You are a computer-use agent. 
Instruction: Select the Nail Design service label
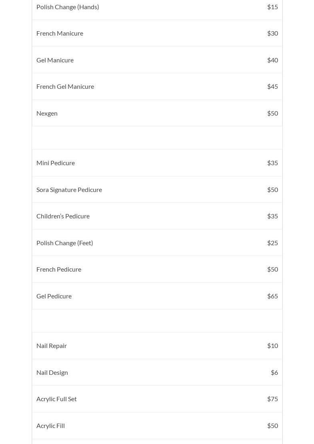coord(52,372)
